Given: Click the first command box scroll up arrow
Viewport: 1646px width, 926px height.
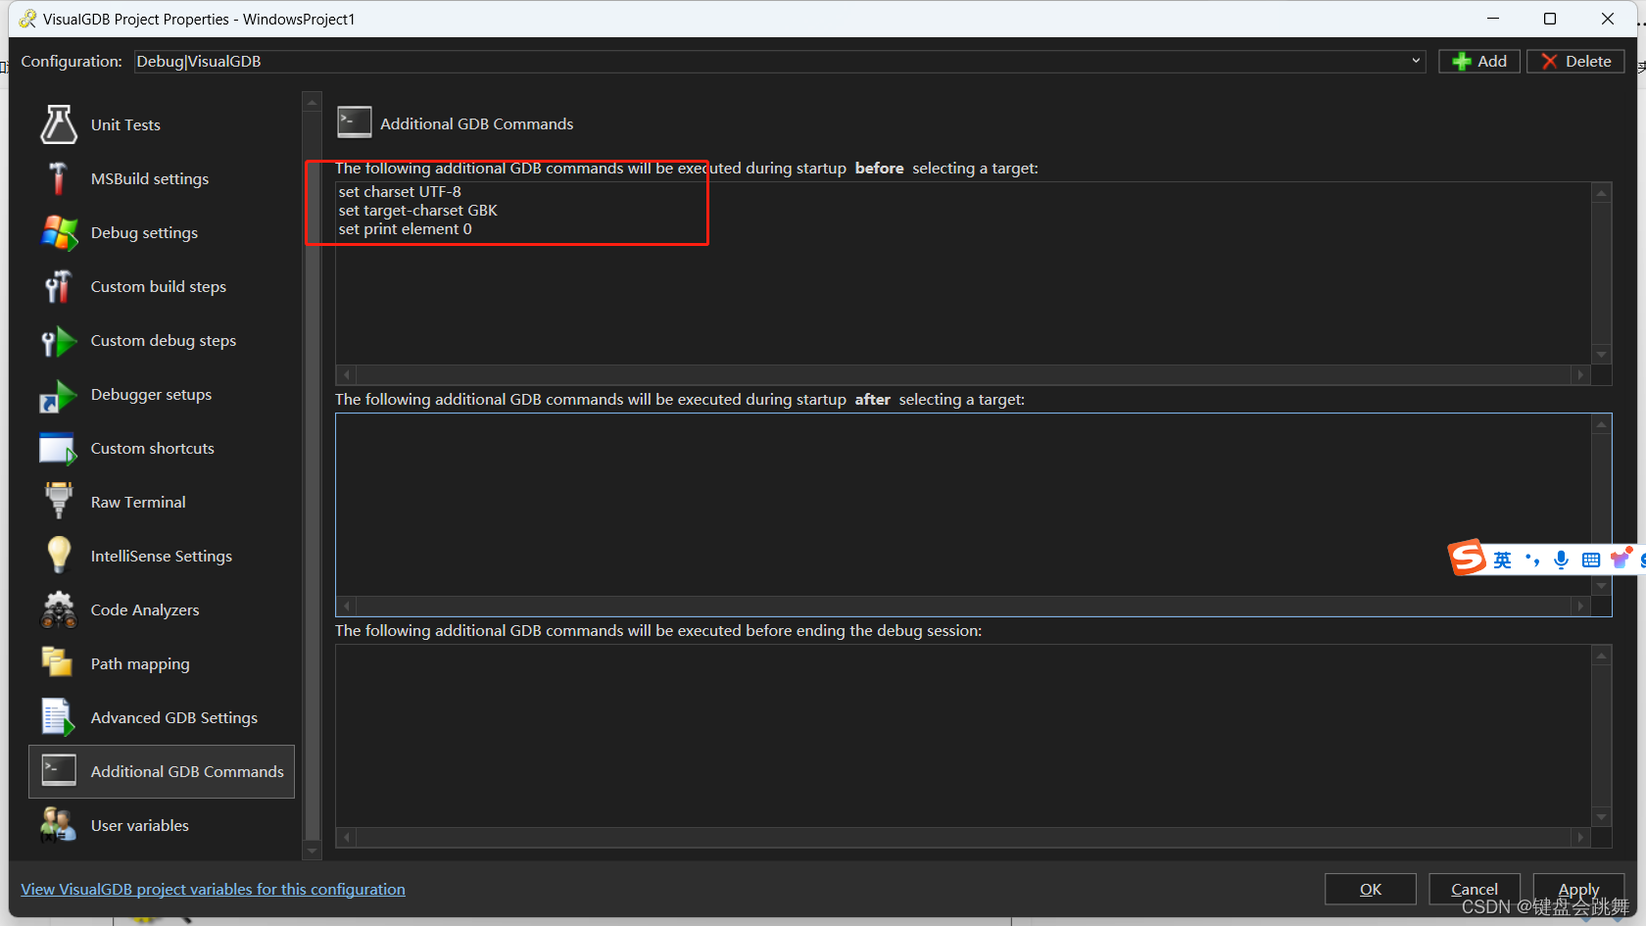Looking at the screenshot, I should point(1602,193).
